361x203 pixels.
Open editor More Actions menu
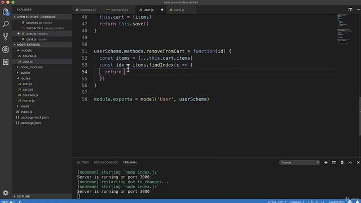coord(358,10)
